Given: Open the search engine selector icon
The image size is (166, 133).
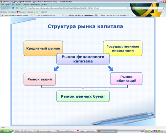Looking at the screenshot, I should pyautogui.click(x=134, y=8).
